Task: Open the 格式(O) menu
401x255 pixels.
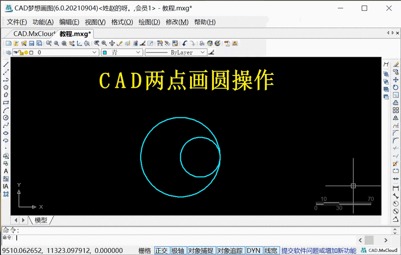Action: (122, 22)
